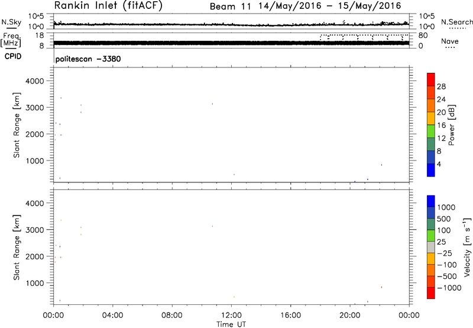Screen dimensions: 473x328
Task: Click the "N.Search" legend label
Action: (x=456, y=22)
